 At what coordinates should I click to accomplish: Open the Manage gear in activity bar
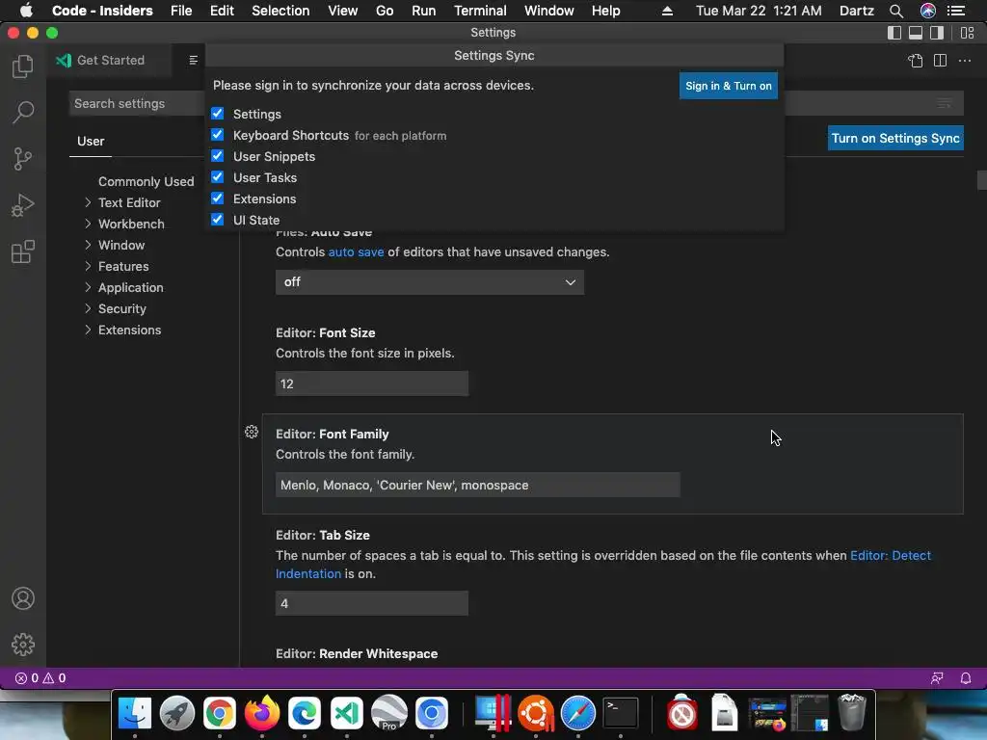pyautogui.click(x=23, y=645)
